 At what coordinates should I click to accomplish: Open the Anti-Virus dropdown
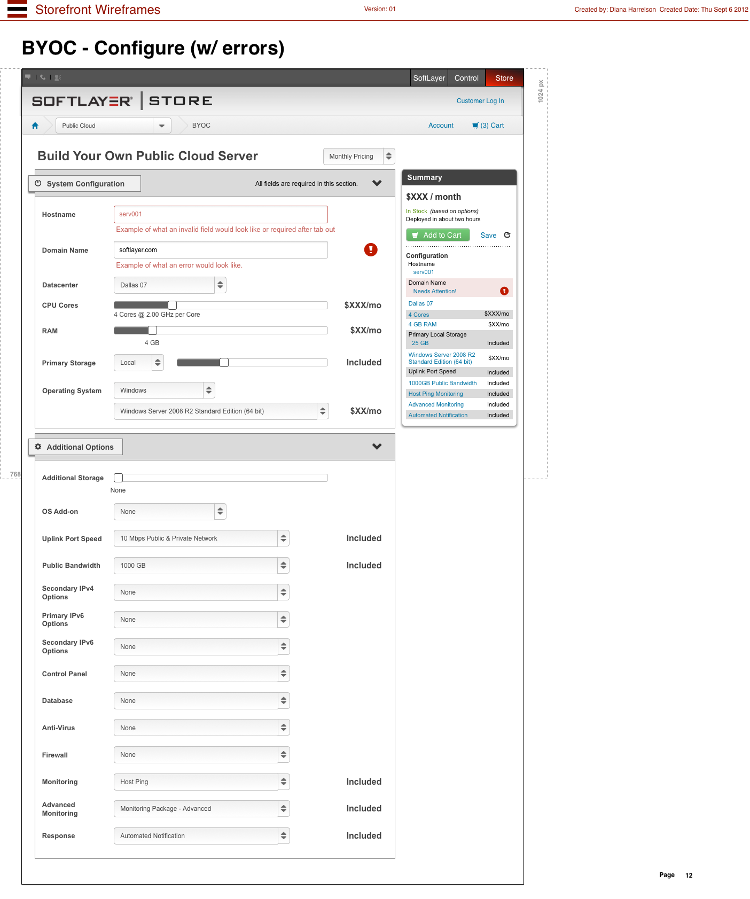tap(201, 728)
